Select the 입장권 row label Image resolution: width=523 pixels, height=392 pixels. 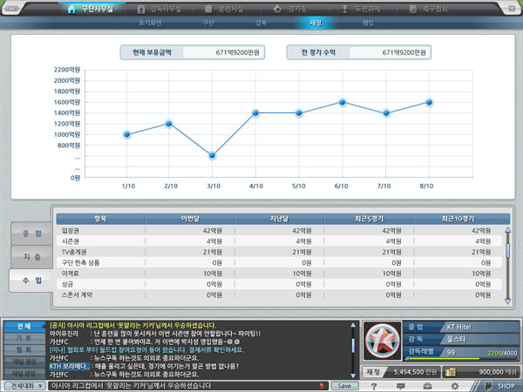pyautogui.click(x=70, y=230)
